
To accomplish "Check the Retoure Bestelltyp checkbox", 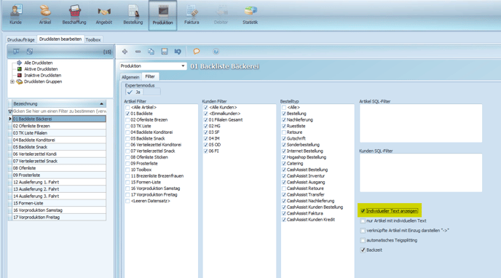I will (284, 132).
